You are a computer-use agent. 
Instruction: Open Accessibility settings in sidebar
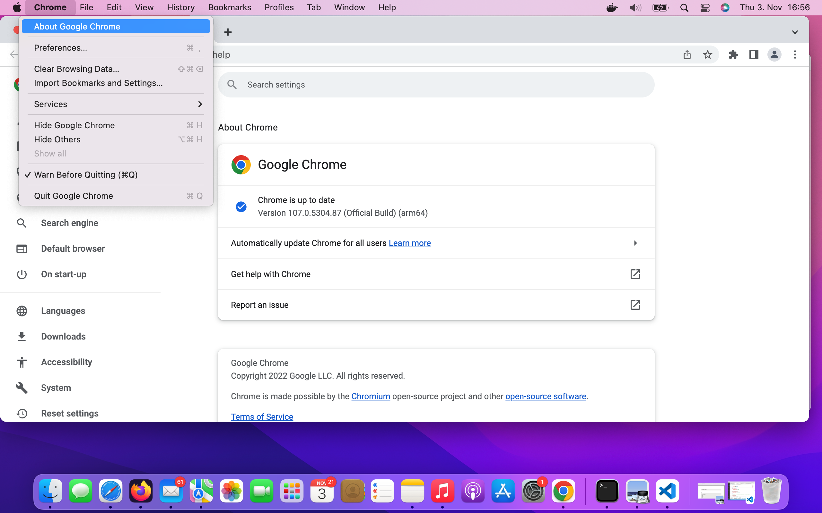point(66,362)
